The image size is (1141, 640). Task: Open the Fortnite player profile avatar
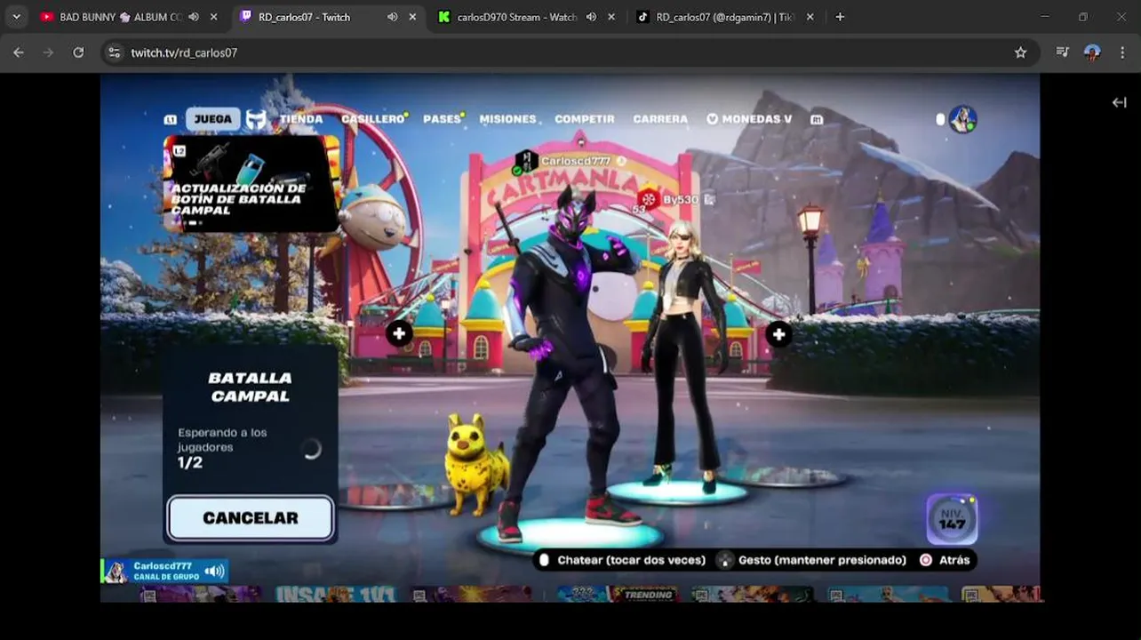point(962,119)
